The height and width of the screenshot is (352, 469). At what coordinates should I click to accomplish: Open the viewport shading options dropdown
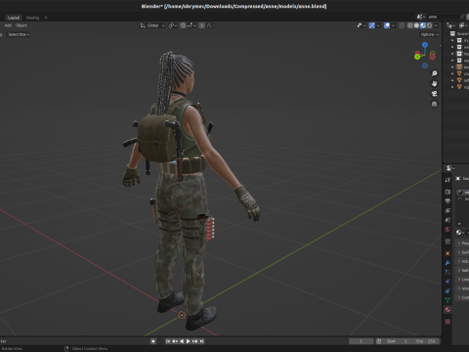click(x=436, y=25)
